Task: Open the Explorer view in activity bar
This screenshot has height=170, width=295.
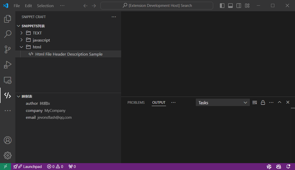Action: point(8,19)
